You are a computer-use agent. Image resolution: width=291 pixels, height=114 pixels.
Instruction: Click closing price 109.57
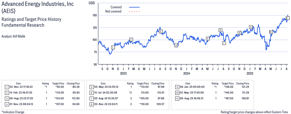[160, 104]
